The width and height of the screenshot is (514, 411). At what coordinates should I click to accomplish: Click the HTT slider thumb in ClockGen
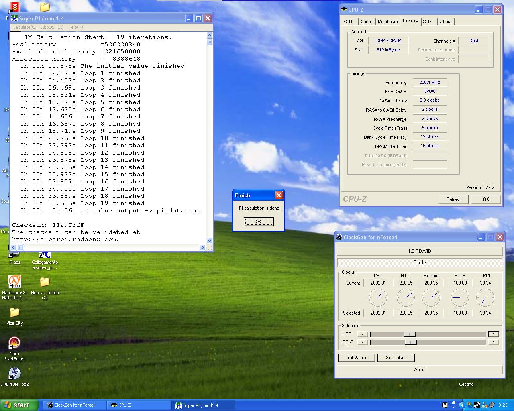click(x=410, y=334)
